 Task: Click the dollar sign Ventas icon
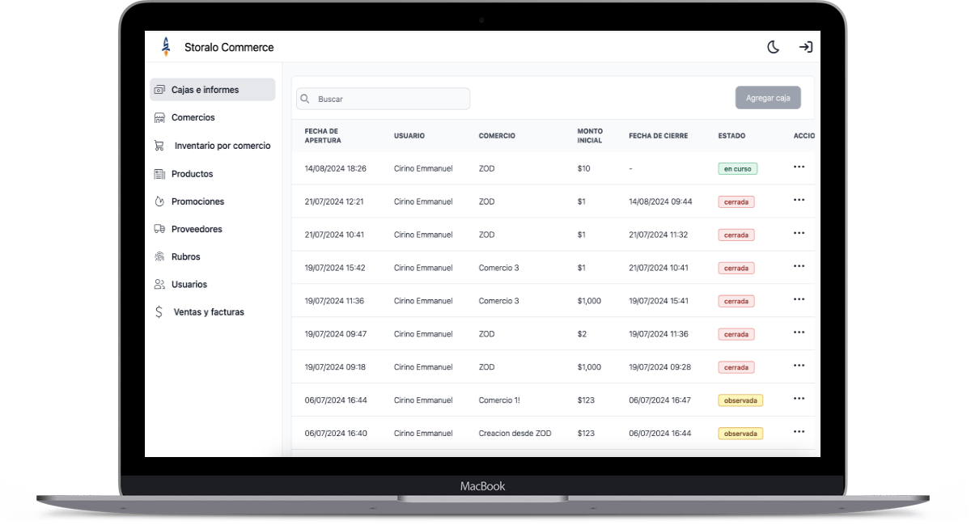click(159, 312)
